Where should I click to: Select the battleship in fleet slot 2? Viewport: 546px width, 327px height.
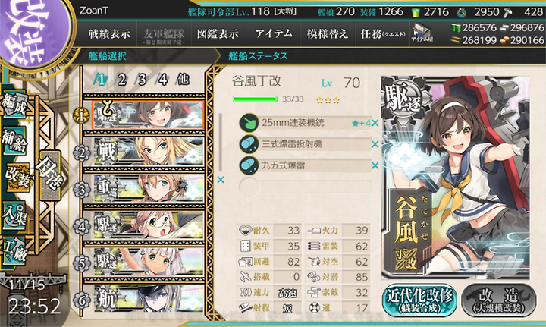point(149,152)
